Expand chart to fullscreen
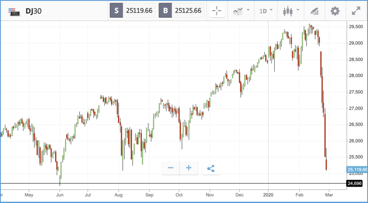This screenshot has width=368, height=203. tap(356, 11)
